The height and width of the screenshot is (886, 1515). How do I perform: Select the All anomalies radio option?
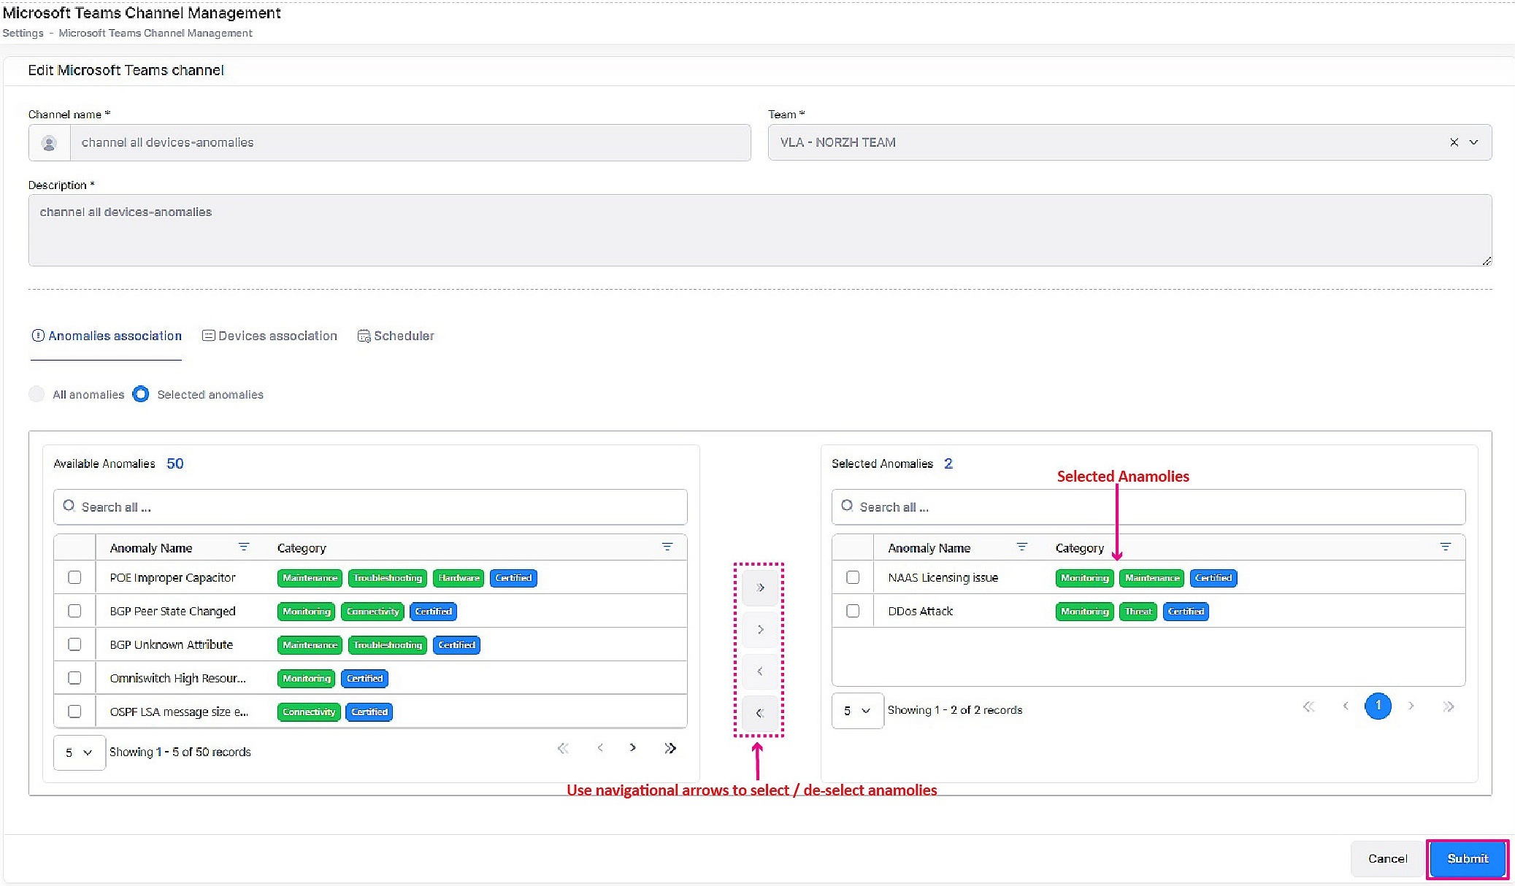(37, 394)
